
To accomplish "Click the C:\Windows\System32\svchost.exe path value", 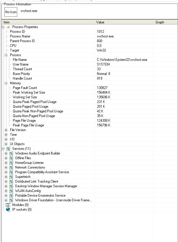I will coord(122,60).
